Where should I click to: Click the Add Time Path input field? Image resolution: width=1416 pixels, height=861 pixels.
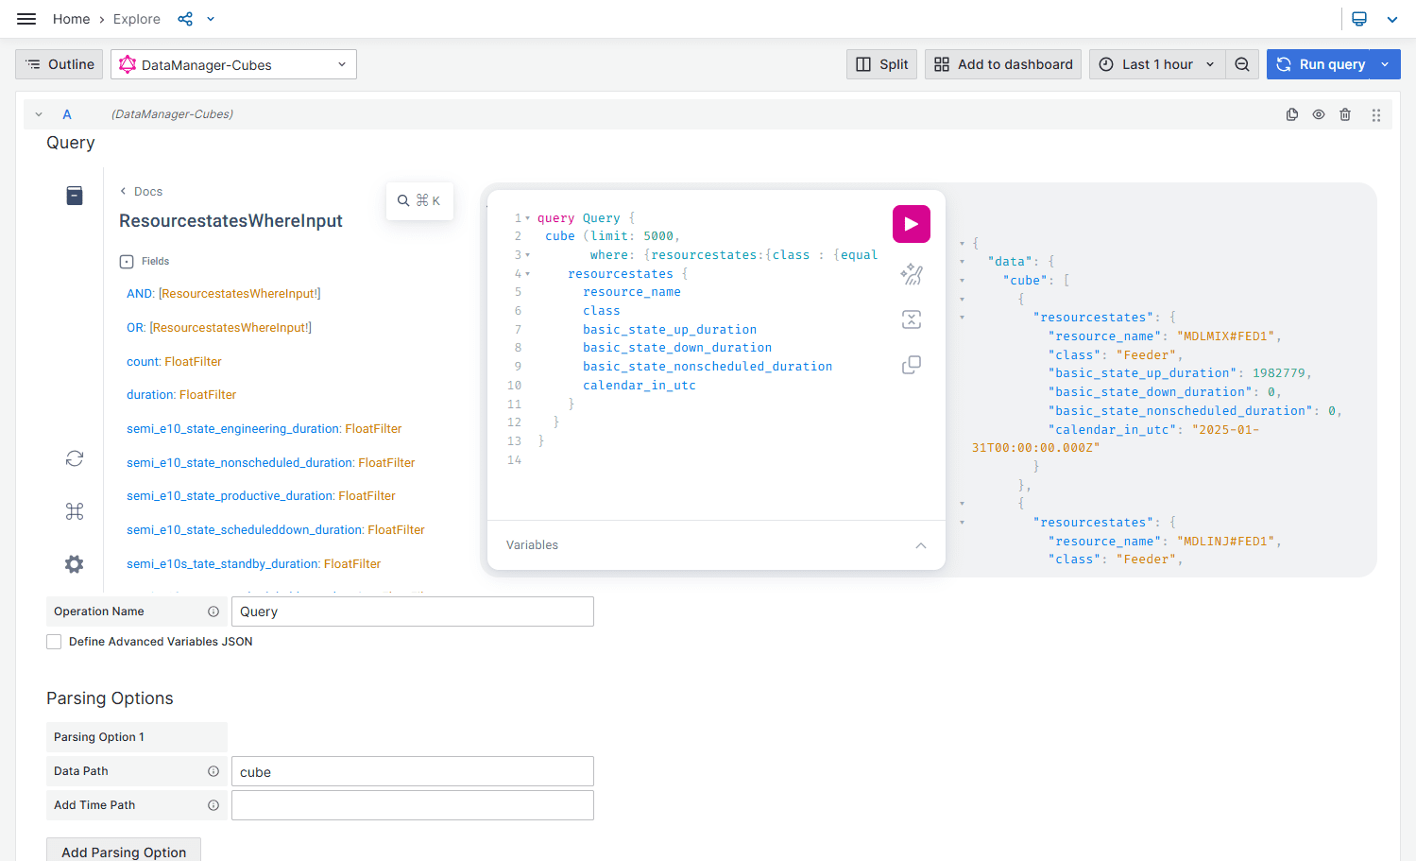[x=412, y=805]
